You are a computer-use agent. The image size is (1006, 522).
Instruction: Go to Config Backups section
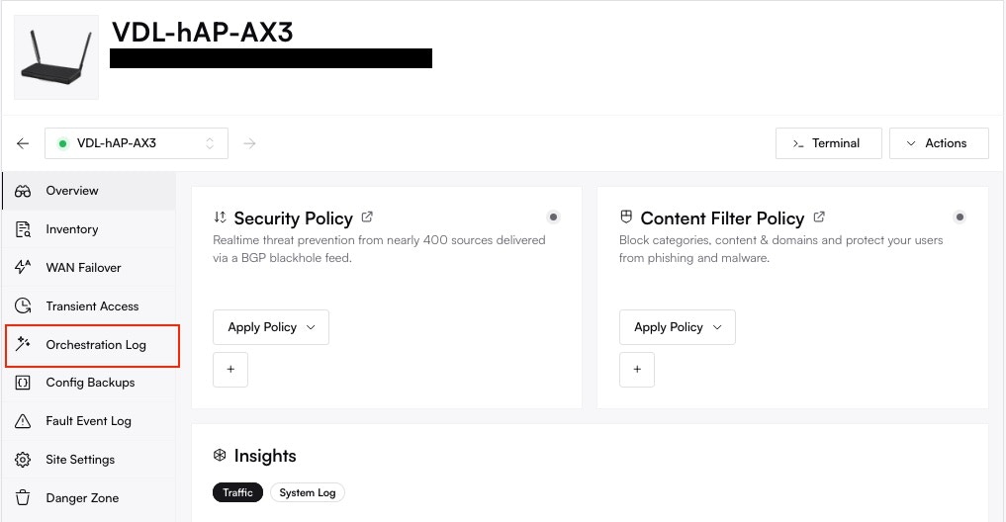click(90, 383)
